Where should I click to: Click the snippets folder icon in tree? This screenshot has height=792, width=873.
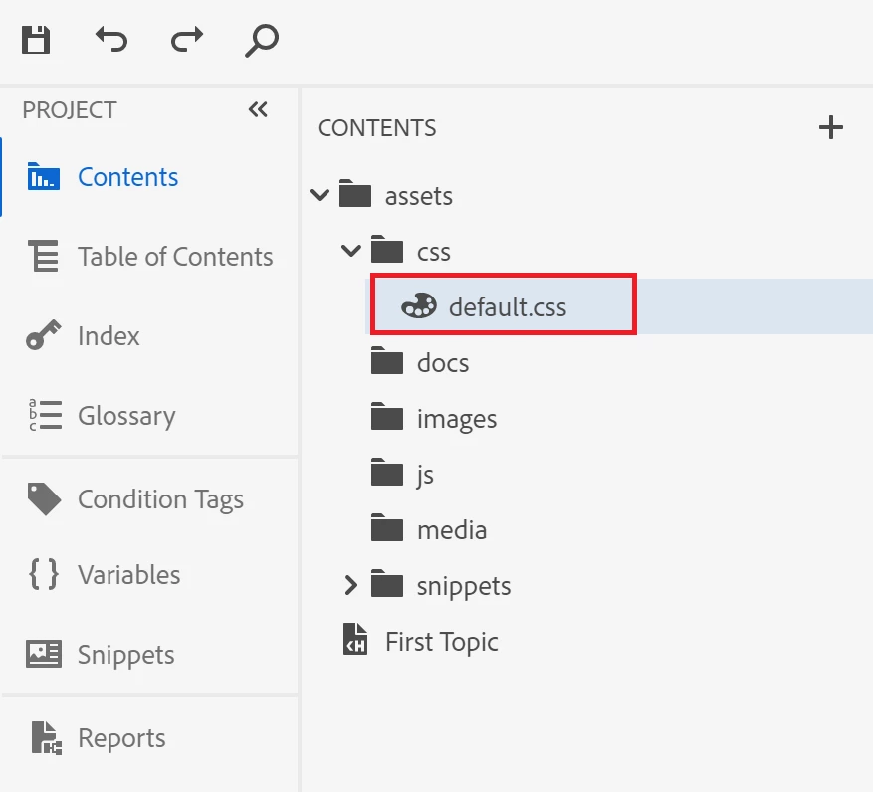point(387,583)
